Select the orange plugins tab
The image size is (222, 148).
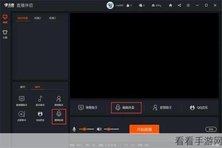37,87
